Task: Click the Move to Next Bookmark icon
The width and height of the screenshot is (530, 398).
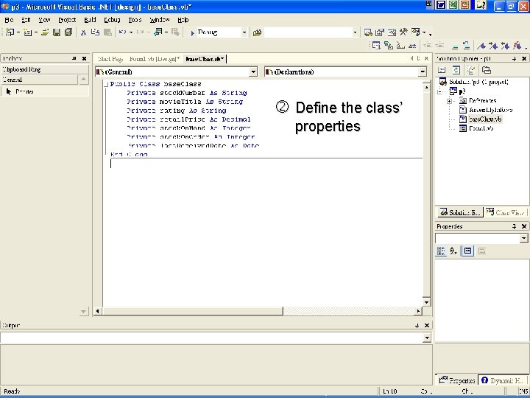Action: [x=493, y=46]
